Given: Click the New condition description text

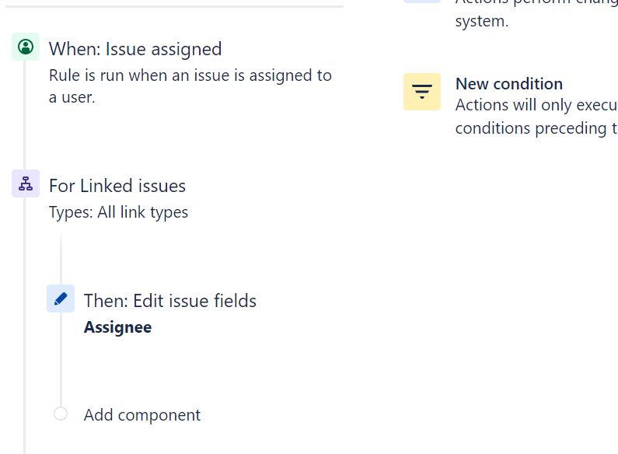Looking at the screenshot, I should [536, 117].
